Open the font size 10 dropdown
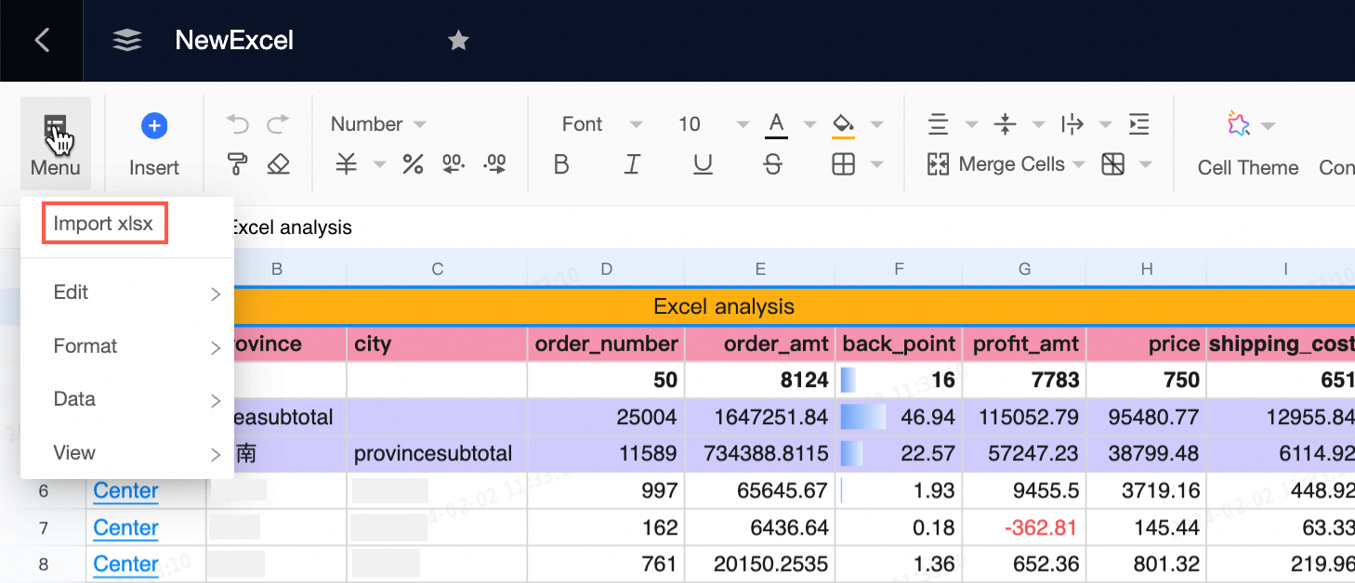This screenshot has width=1355, height=583. coord(713,124)
